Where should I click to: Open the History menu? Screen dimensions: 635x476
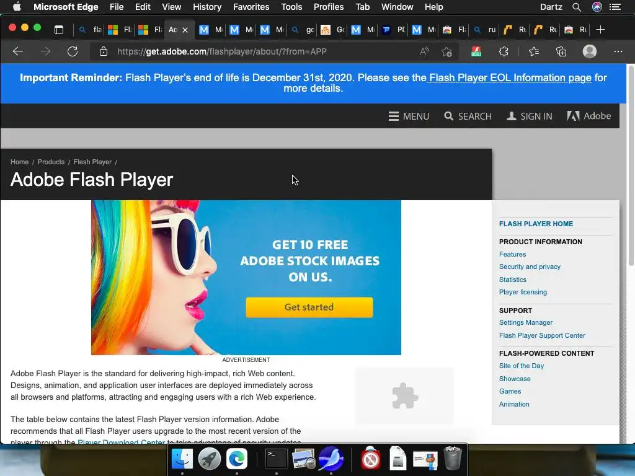(x=207, y=7)
